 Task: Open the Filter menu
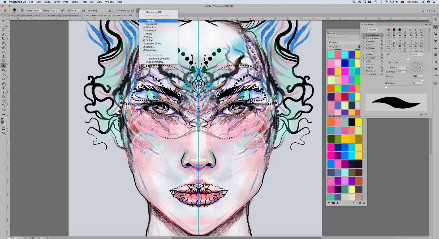click(84, 2)
